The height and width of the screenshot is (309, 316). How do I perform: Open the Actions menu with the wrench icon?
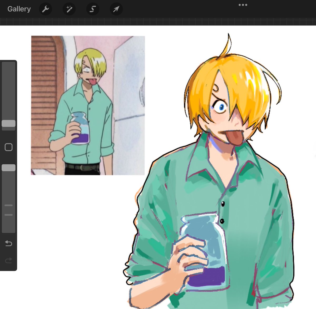46,9
